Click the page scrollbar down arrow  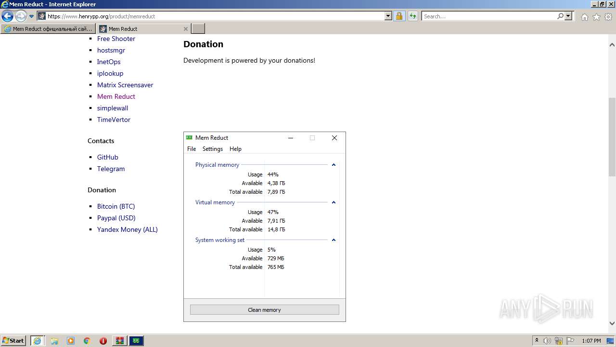click(x=612, y=323)
